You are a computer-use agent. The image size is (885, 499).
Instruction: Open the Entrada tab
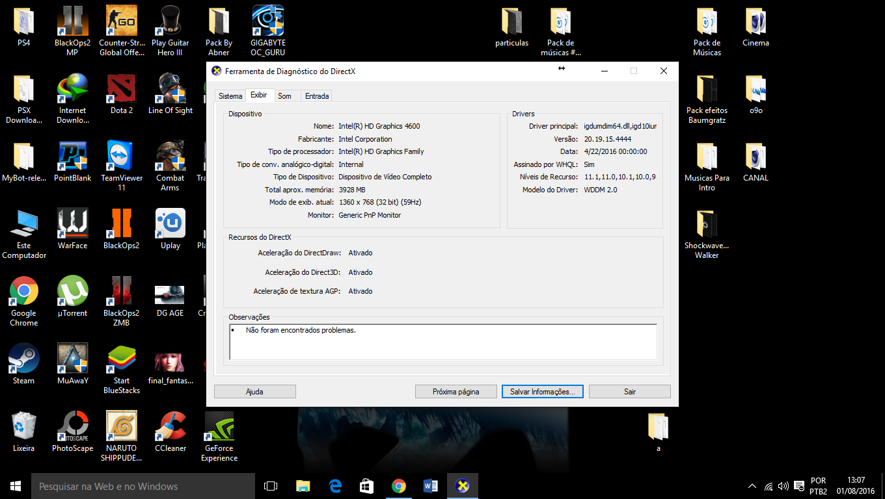coord(317,96)
